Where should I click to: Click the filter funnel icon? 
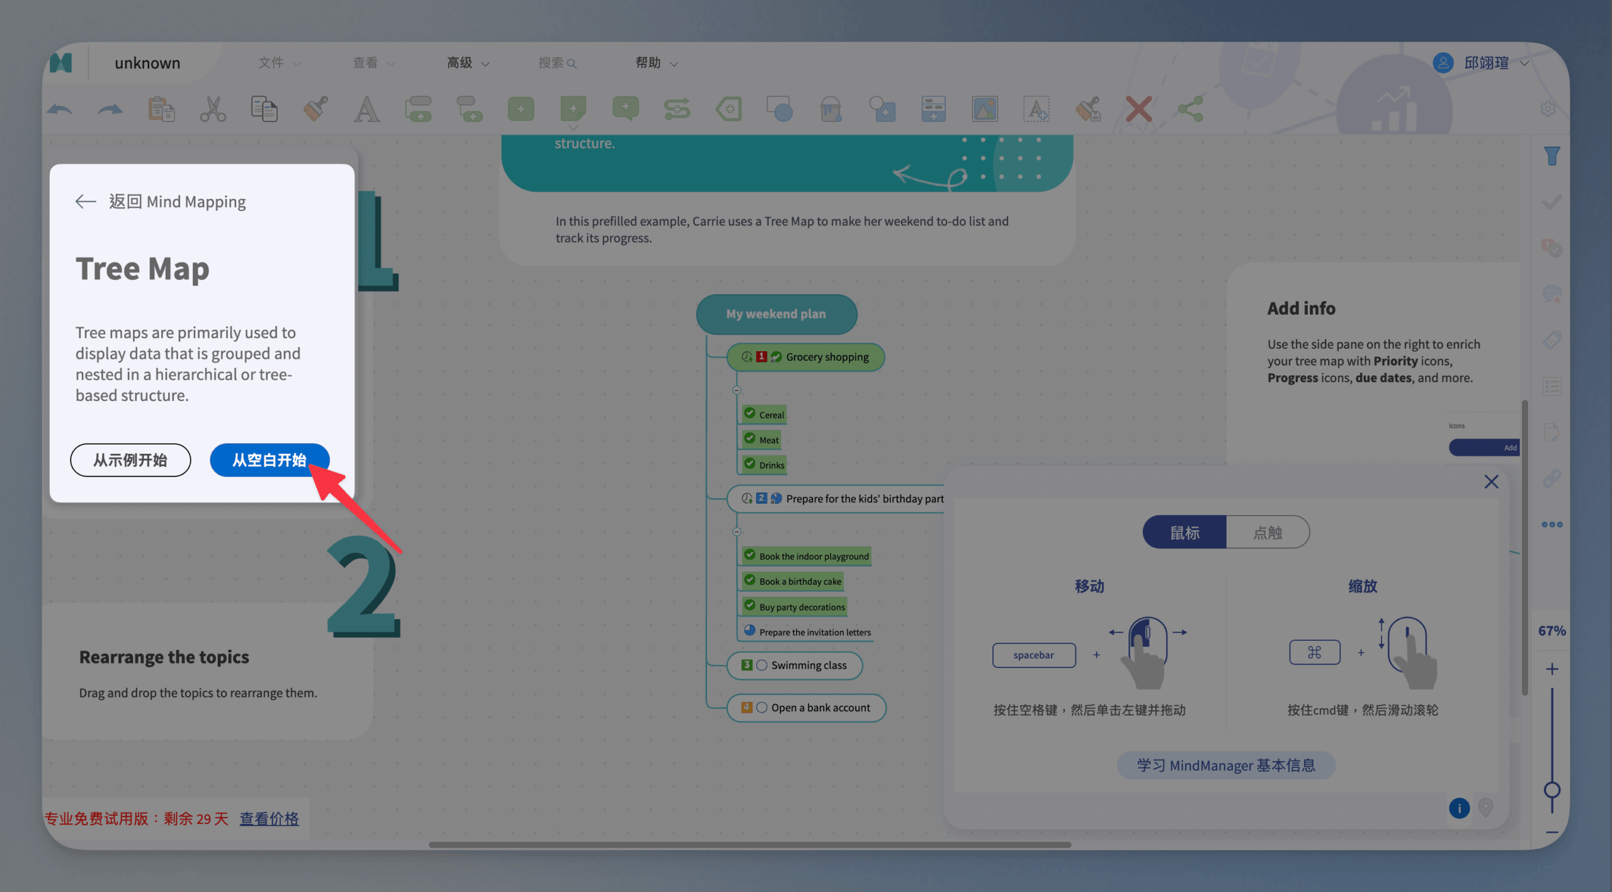(x=1552, y=155)
